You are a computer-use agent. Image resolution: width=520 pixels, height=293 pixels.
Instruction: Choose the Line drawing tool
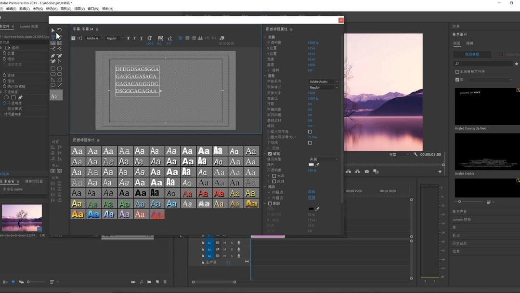[60, 85]
